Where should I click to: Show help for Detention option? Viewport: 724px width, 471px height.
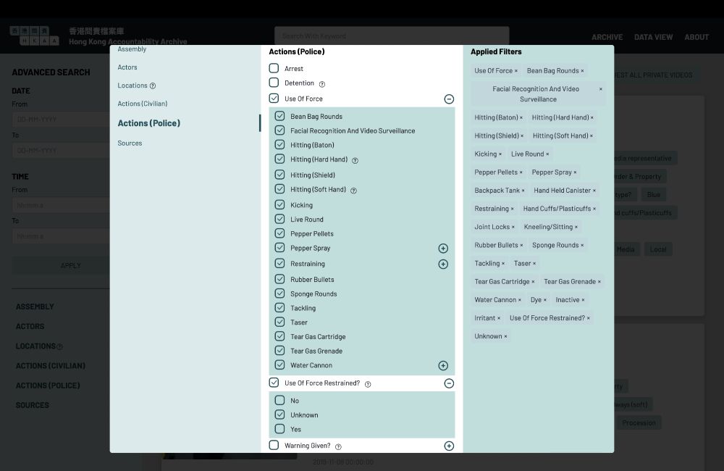(322, 84)
